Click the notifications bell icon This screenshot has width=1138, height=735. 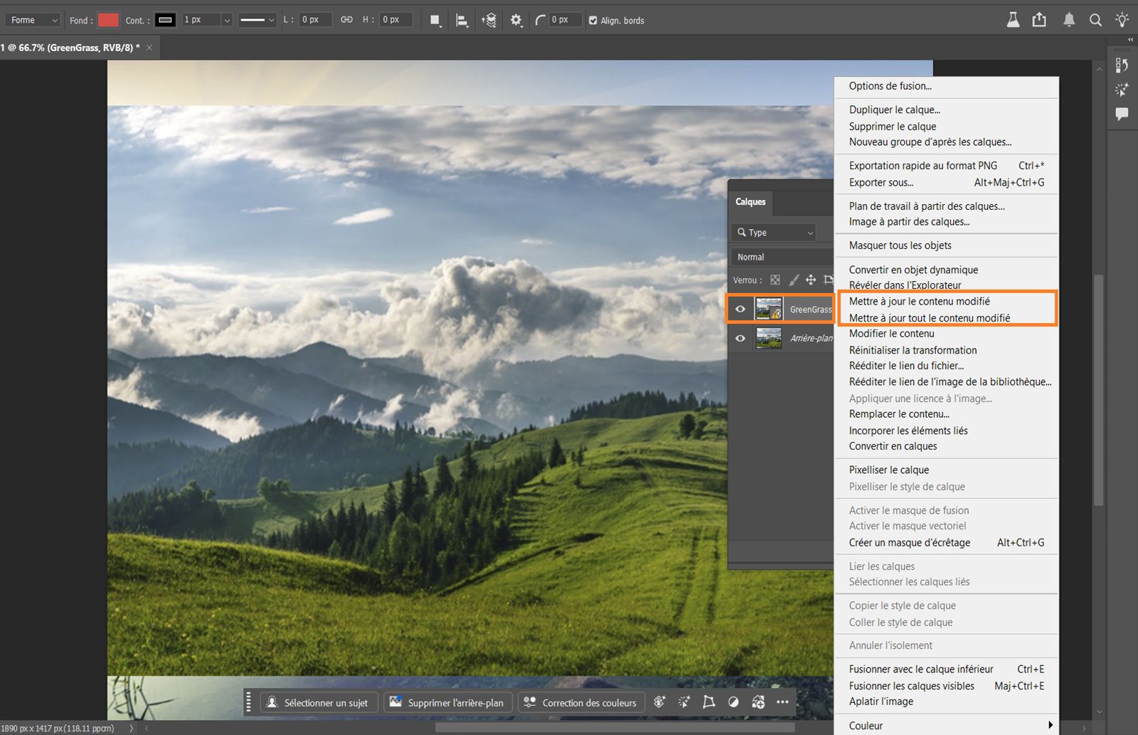[x=1068, y=20]
